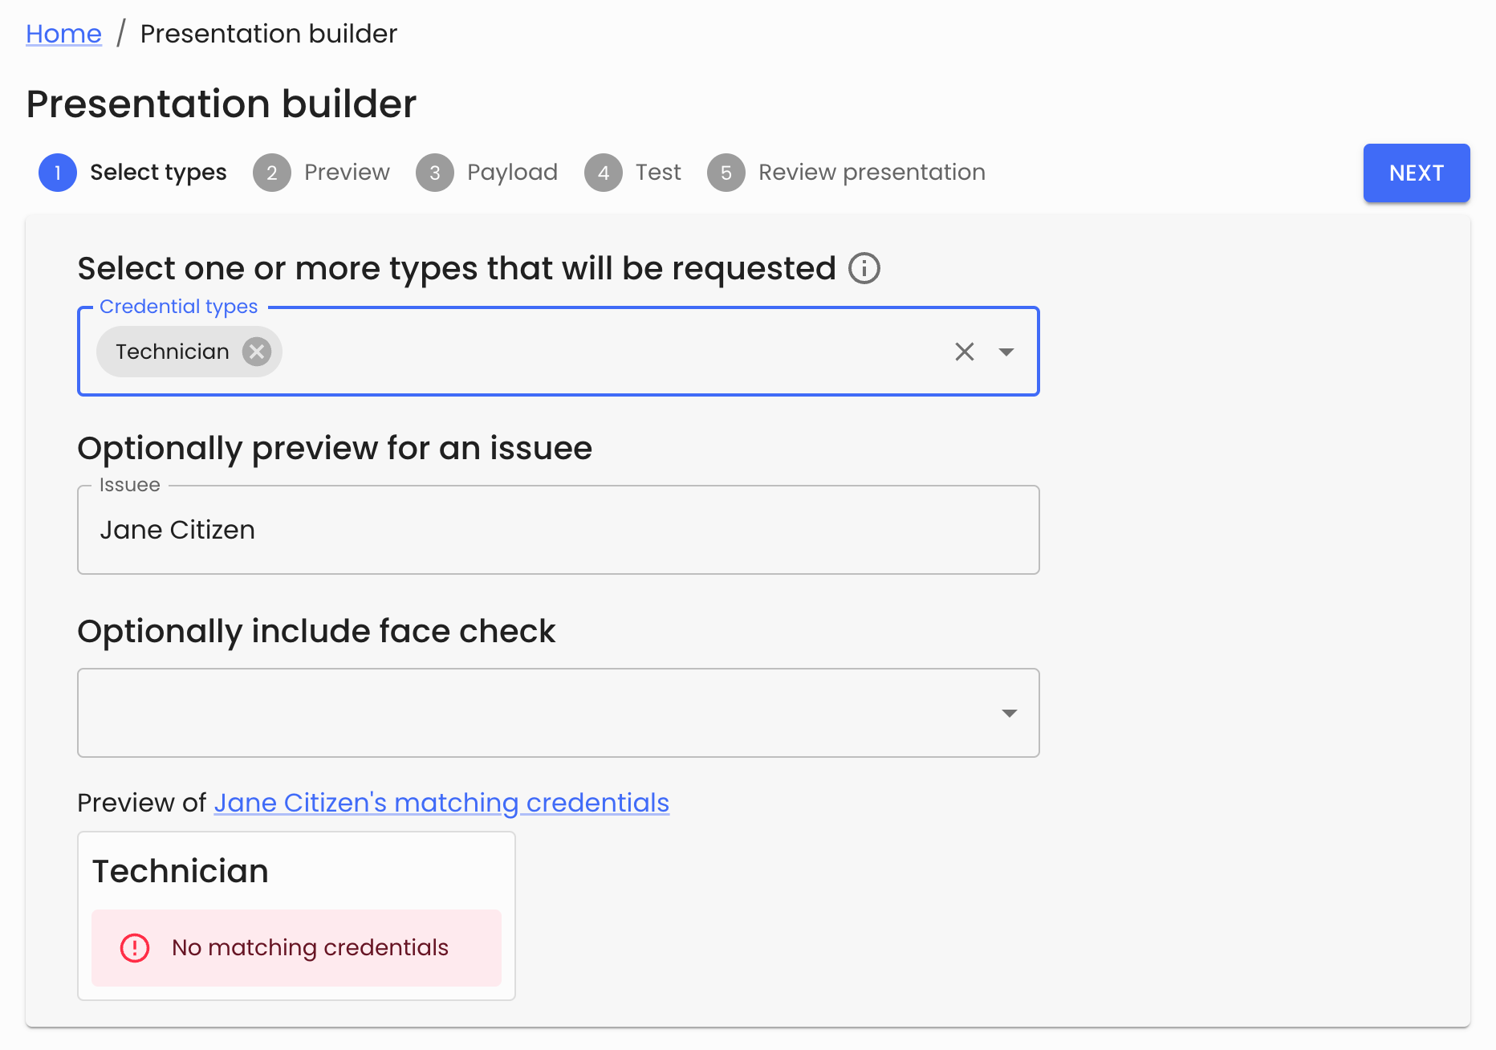The image size is (1496, 1050).
Task: Click the step 1 circle icon
Action: [x=58, y=173]
